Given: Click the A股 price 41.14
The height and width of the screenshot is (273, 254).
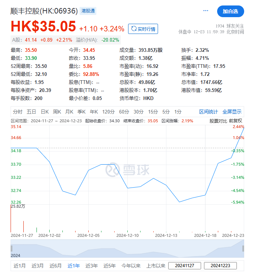Looking at the screenshot, I should (31, 40).
